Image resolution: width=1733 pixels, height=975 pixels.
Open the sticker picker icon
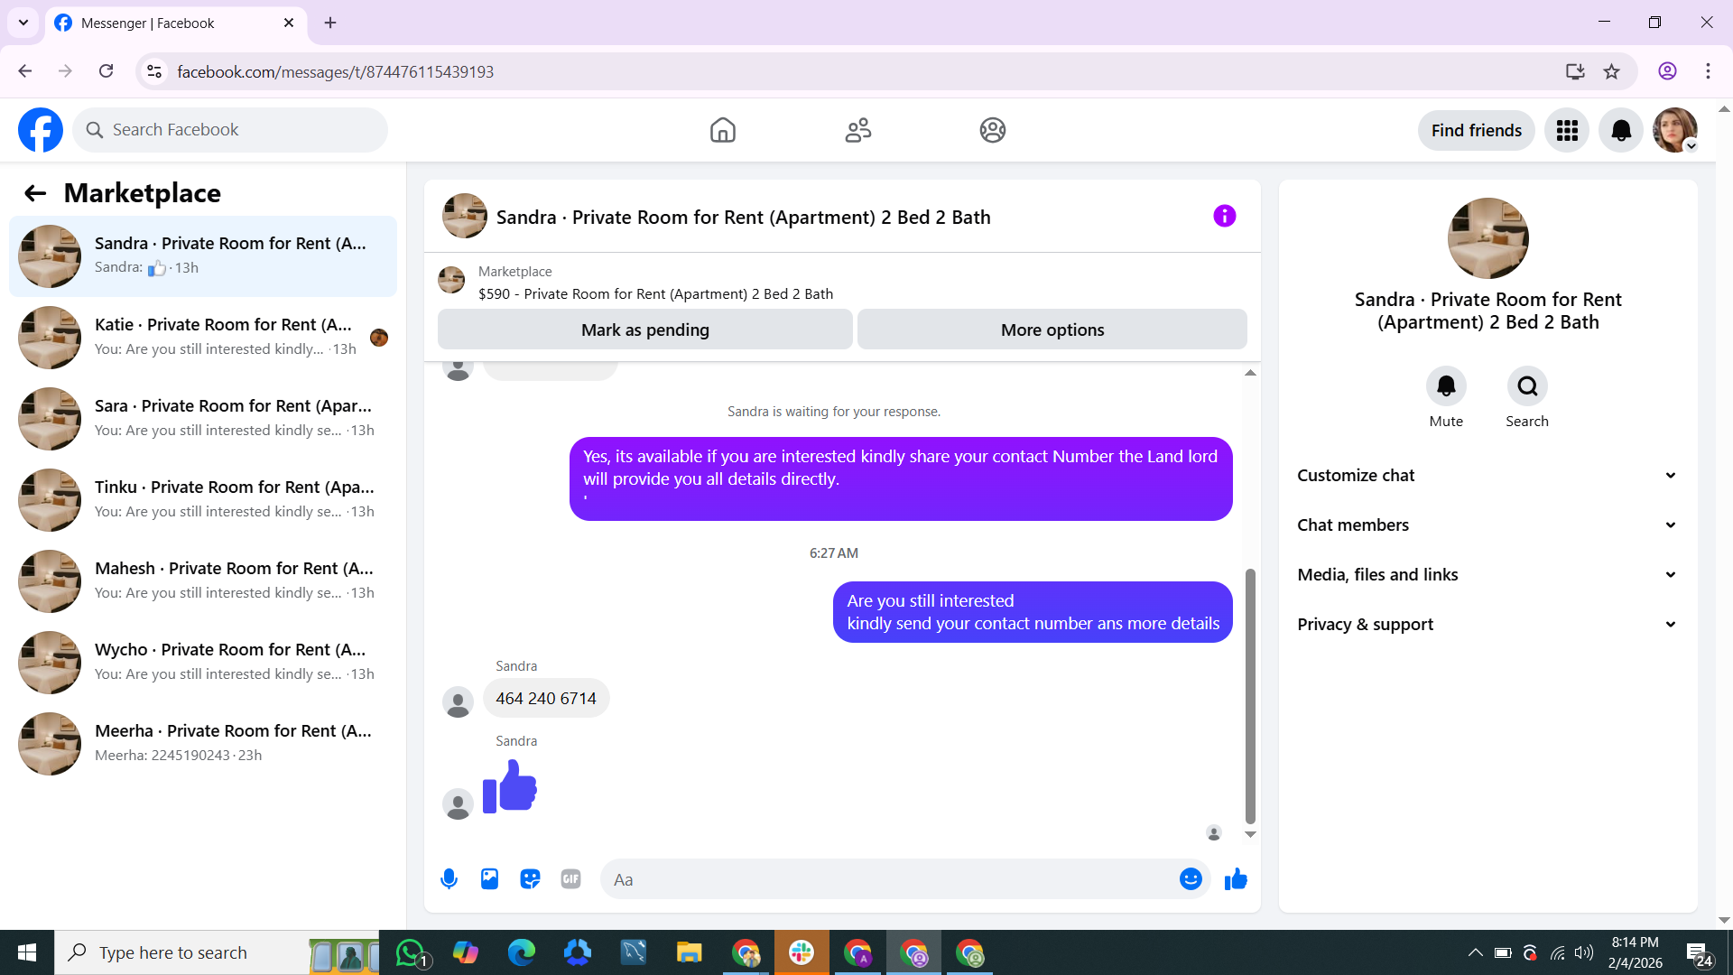point(530,879)
